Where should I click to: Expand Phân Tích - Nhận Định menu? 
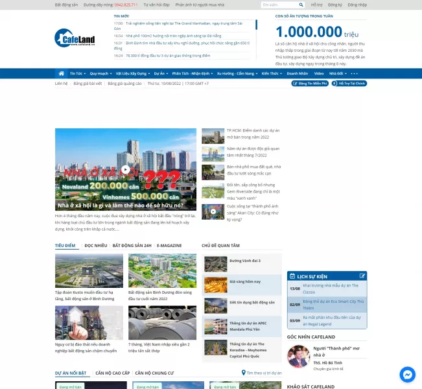193,73
